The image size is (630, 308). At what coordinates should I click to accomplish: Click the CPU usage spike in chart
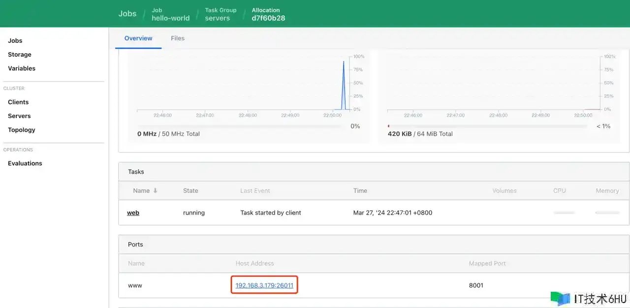[344, 85]
